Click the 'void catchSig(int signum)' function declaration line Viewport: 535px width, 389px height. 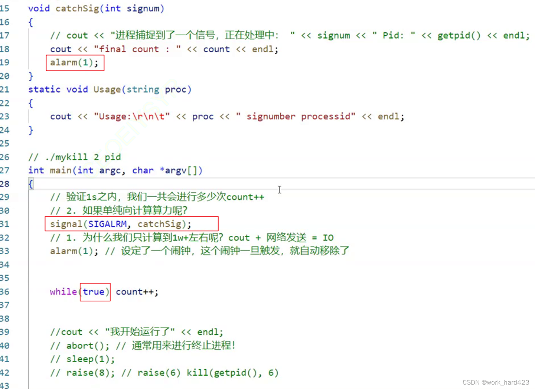click(96, 9)
